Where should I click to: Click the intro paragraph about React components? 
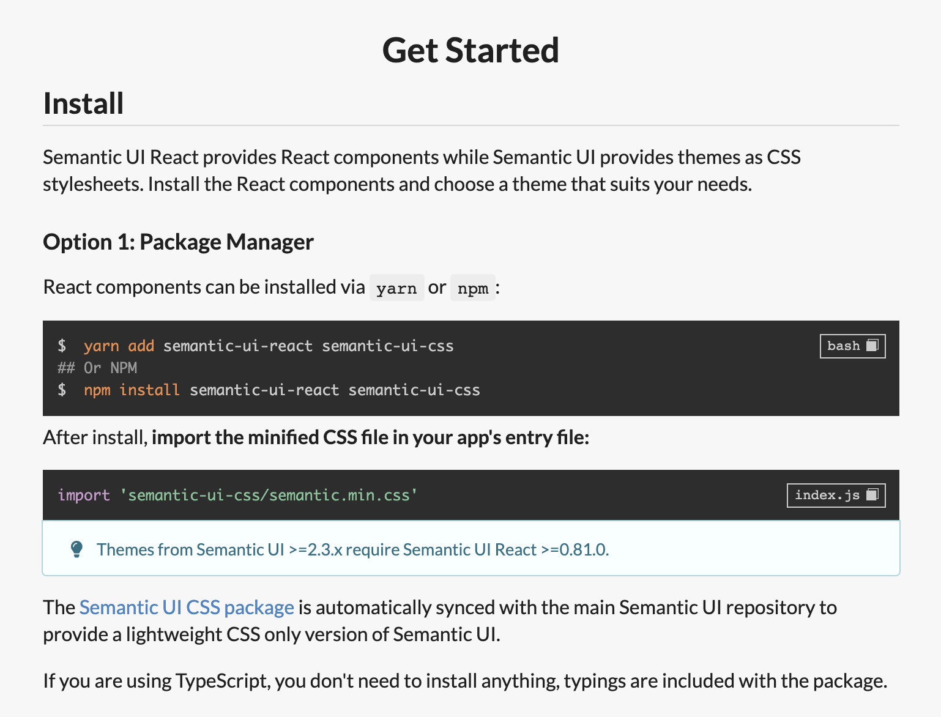tap(422, 171)
